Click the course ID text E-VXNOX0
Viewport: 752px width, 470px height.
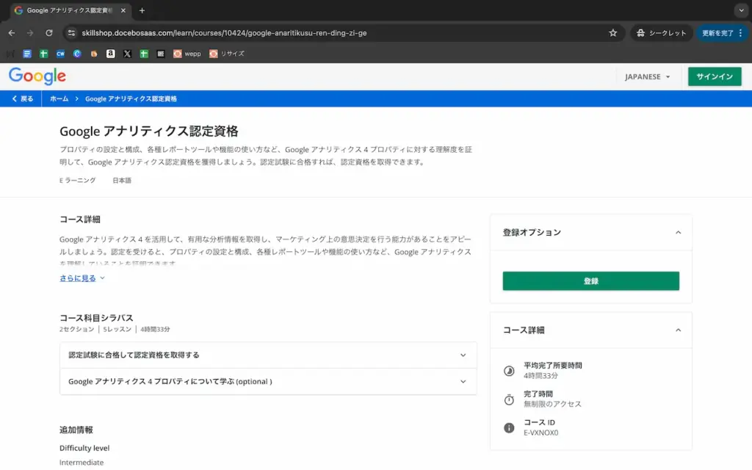(x=541, y=433)
